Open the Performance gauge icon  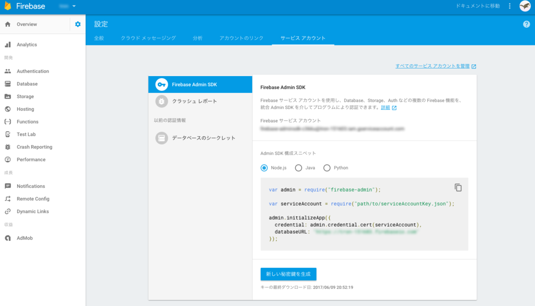tap(7, 160)
